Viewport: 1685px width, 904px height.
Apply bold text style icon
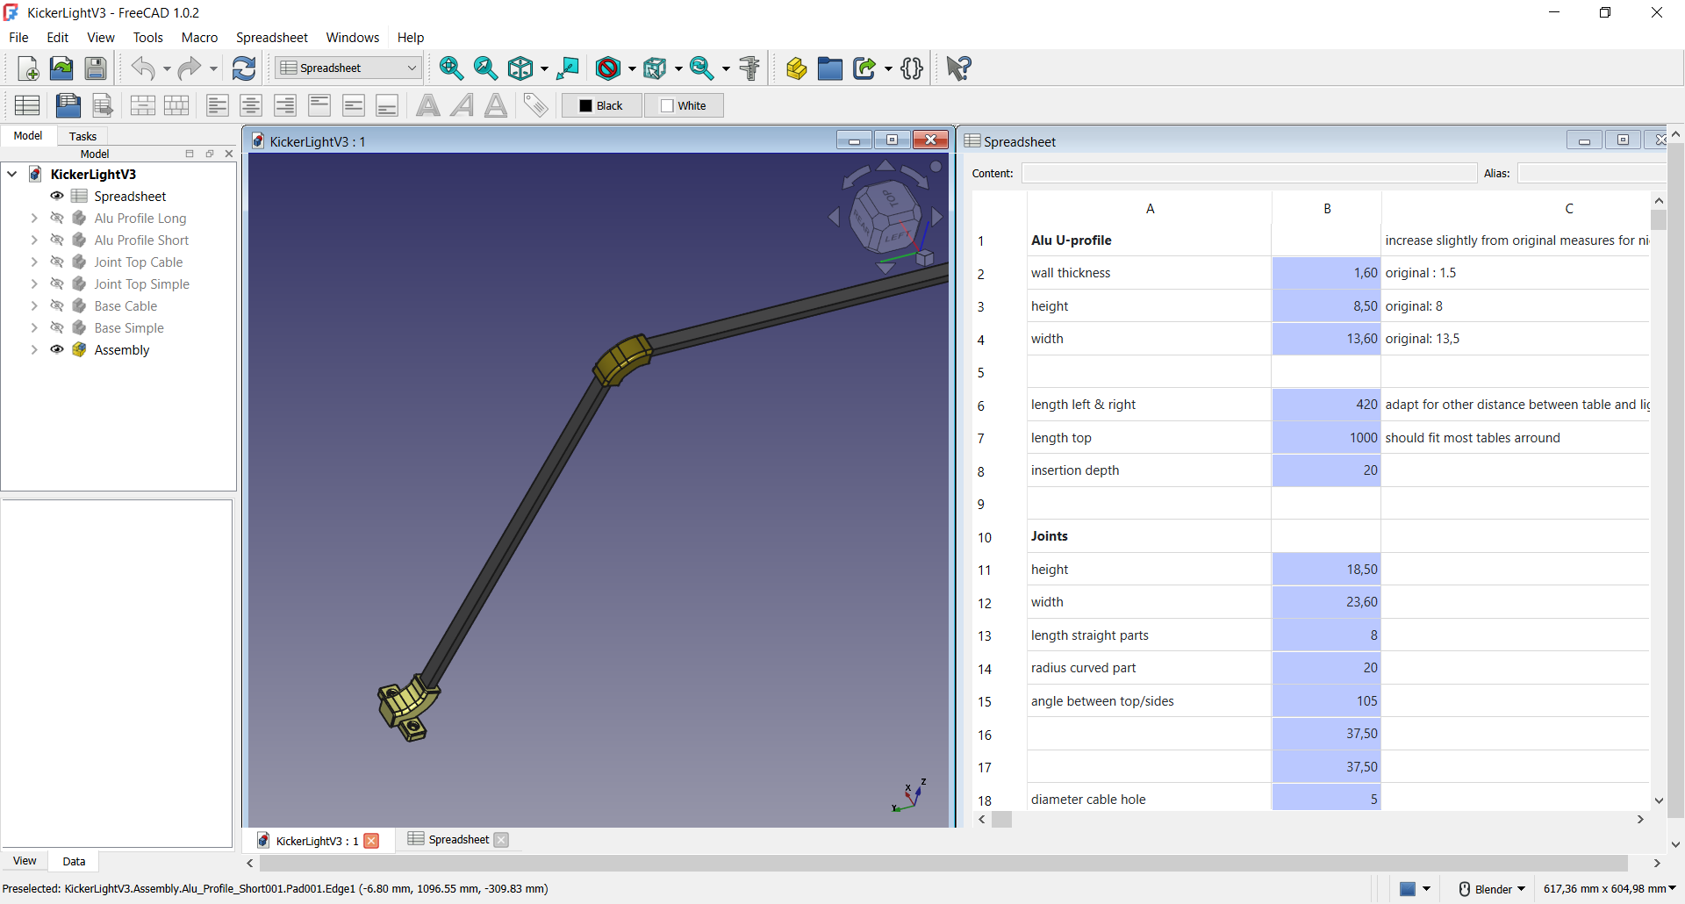tap(427, 105)
